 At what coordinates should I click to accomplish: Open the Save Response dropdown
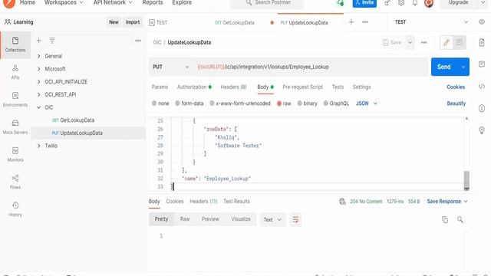(x=447, y=202)
